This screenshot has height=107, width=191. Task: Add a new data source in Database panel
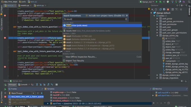pos(152,10)
